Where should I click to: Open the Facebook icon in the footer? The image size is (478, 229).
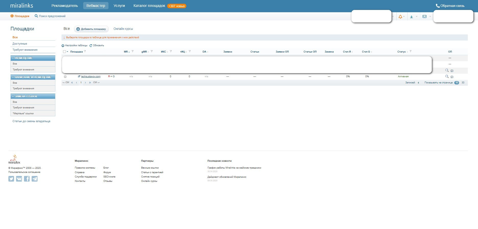click(x=27, y=179)
